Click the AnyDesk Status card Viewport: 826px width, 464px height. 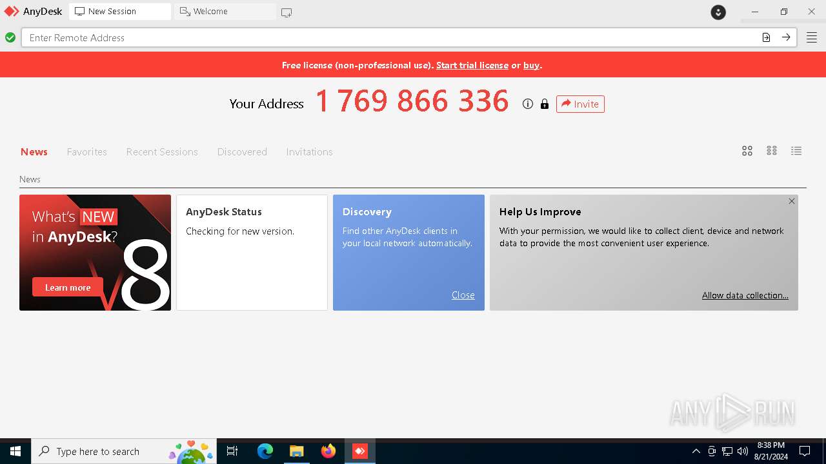(x=252, y=253)
